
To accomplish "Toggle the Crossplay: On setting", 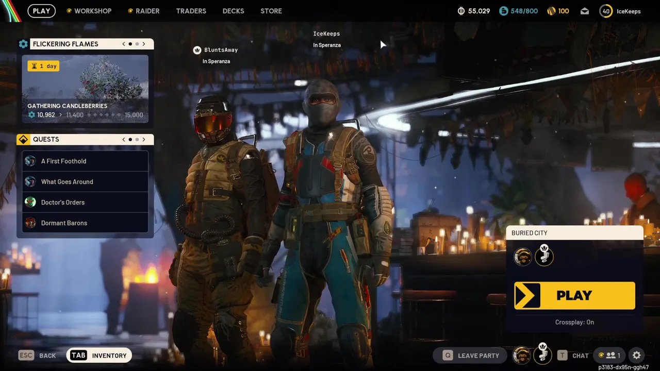I will (x=574, y=322).
